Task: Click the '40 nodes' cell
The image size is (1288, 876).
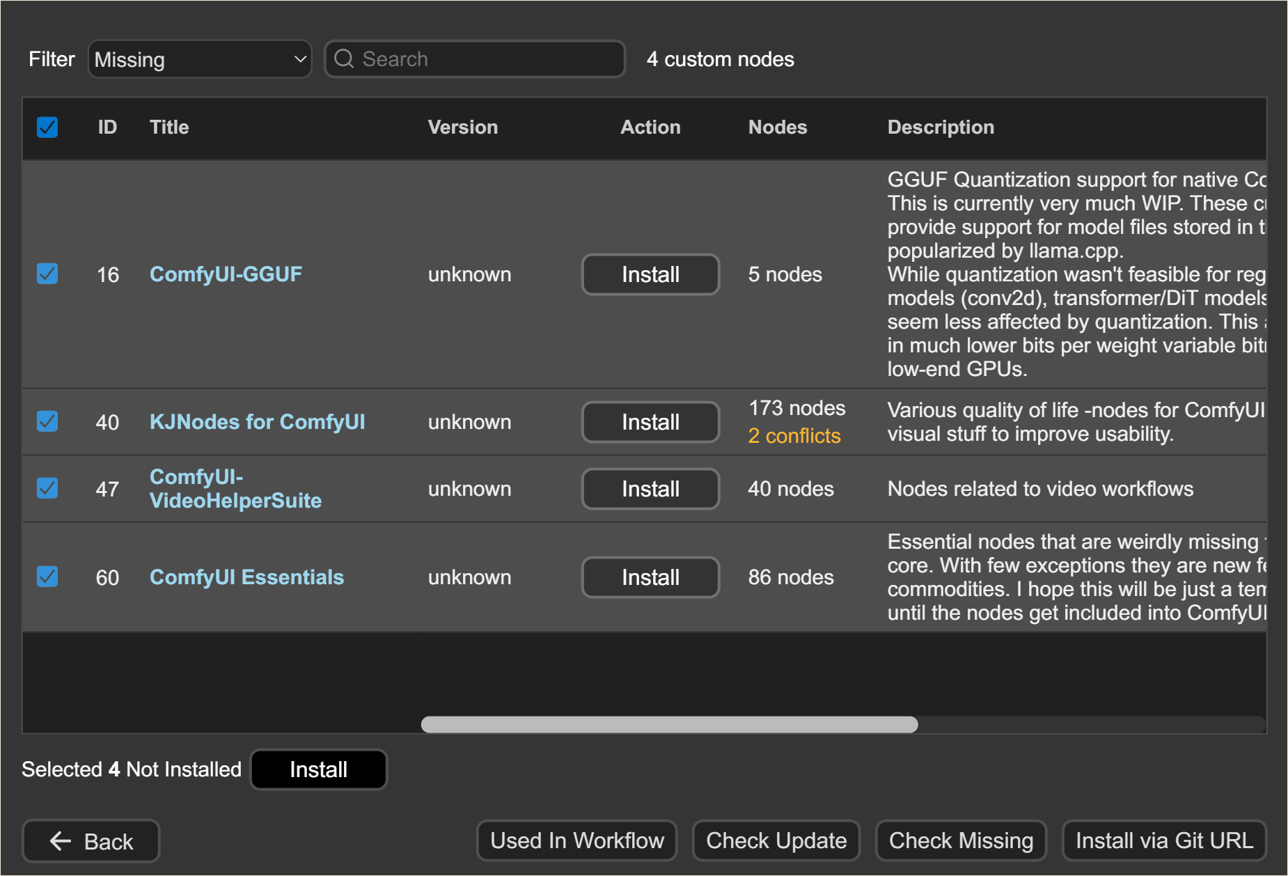Action: (x=791, y=489)
